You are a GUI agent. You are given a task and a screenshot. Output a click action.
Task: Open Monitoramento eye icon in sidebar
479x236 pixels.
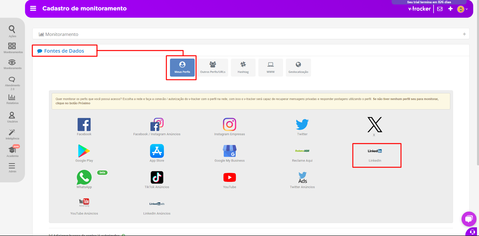12,64
